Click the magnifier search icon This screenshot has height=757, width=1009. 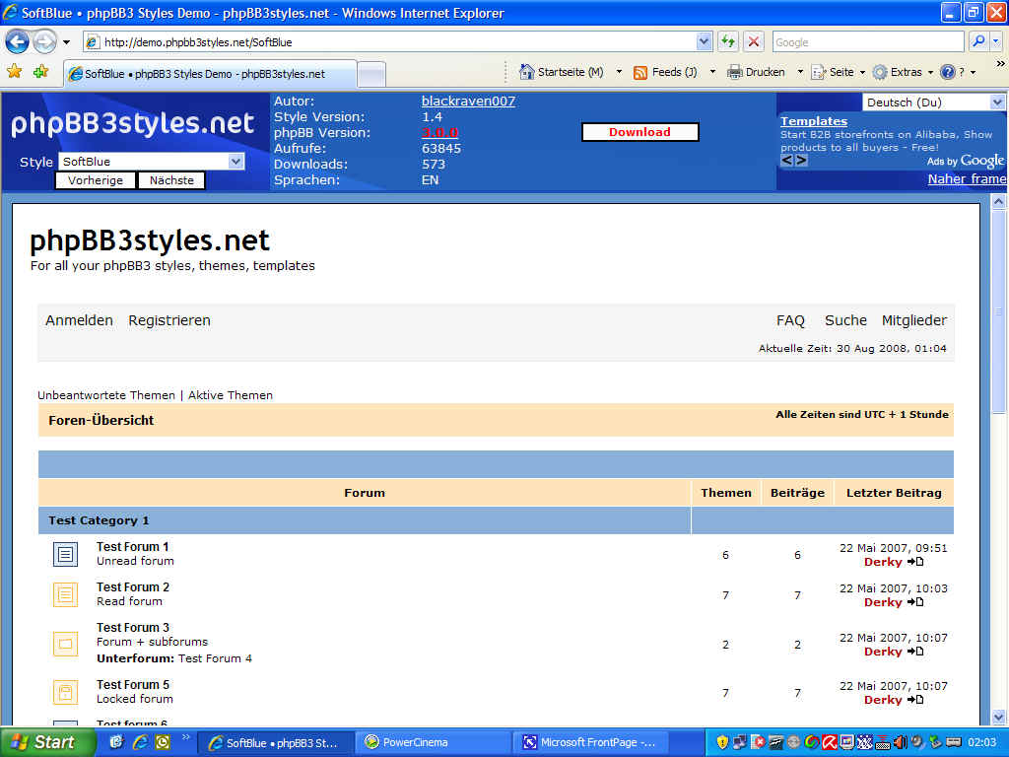click(978, 41)
